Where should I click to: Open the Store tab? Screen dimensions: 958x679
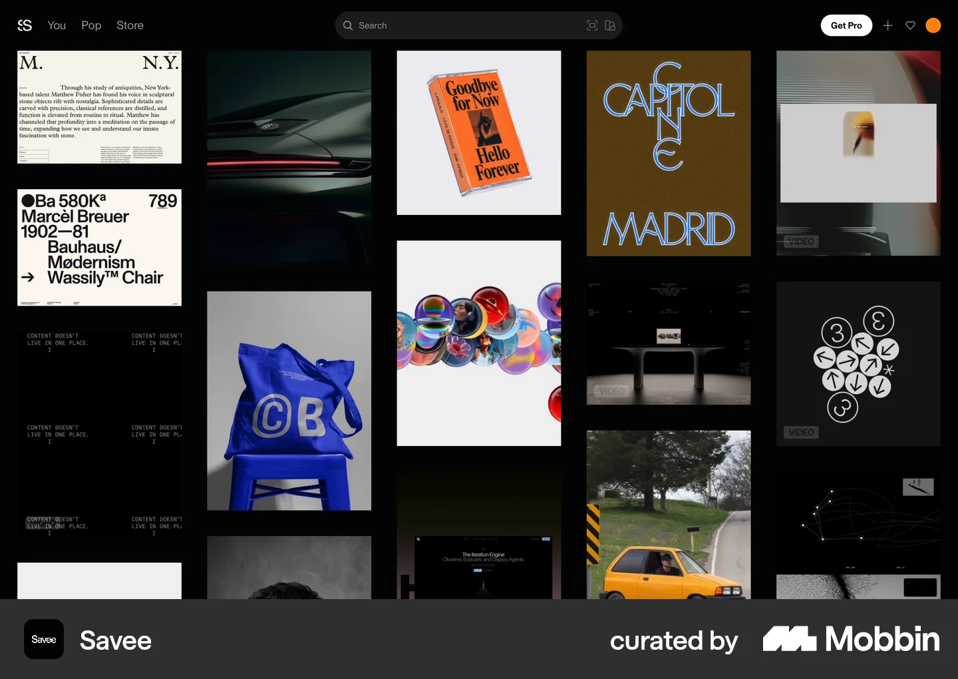coord(130,25)
